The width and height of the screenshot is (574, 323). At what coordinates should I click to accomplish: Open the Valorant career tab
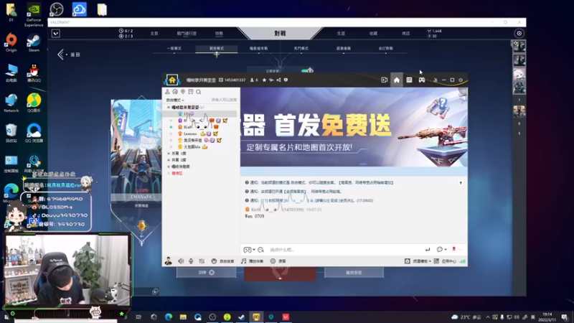[x=341, y=33]
